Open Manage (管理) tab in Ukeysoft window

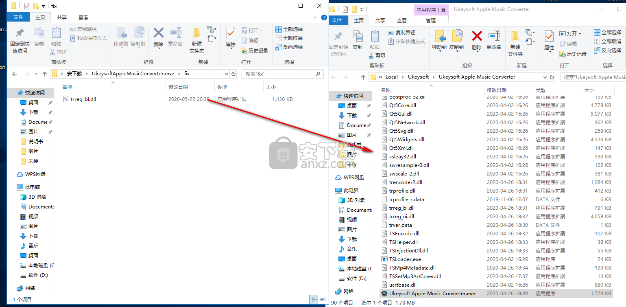point(431,20)
